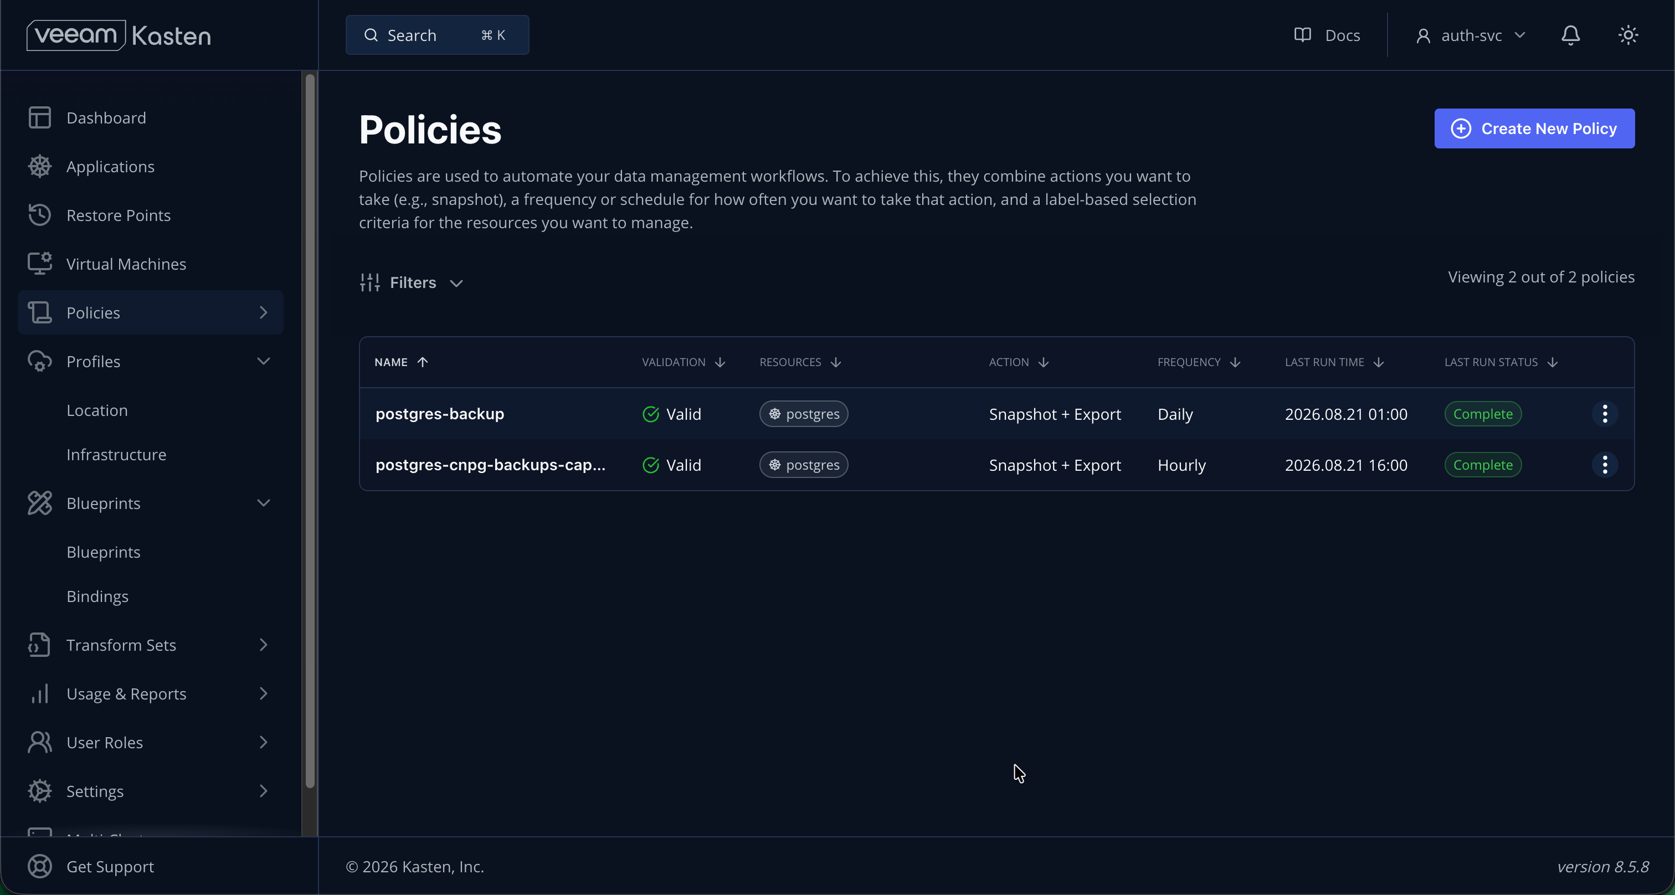
Task: Open Blueprints sub-item
Action: tap(104, 552)
